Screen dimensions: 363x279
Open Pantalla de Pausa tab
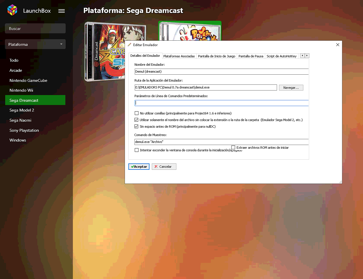(251, 56)
